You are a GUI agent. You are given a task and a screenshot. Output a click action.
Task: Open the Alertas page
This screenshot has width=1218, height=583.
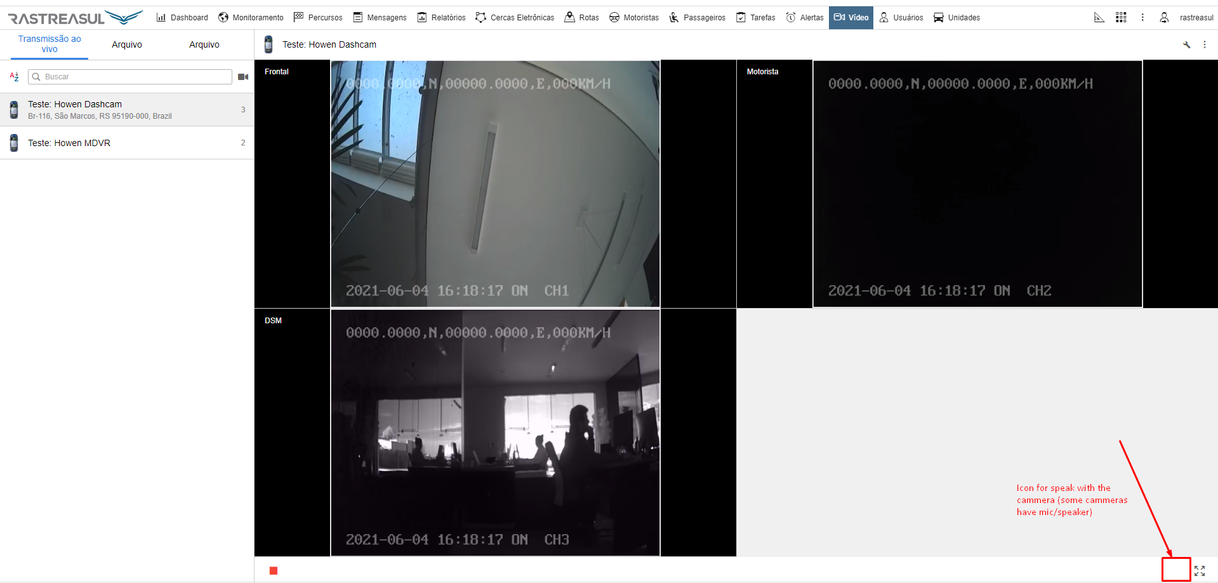click(804, 18)
